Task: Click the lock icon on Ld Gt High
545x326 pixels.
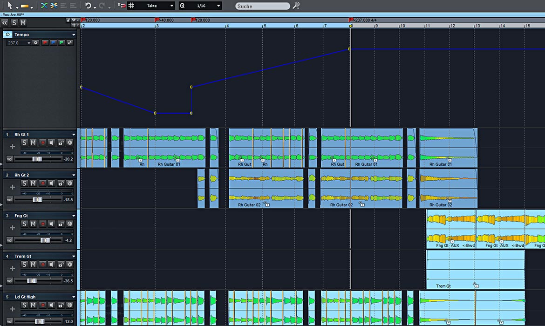Action: tap(61, 305)
